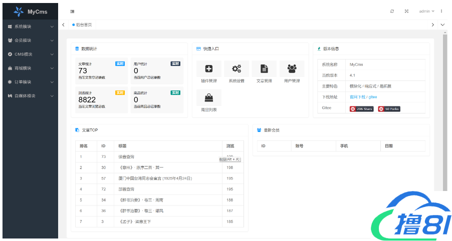Toggle fullscreen using the top bar icon

tap(406, 11)
